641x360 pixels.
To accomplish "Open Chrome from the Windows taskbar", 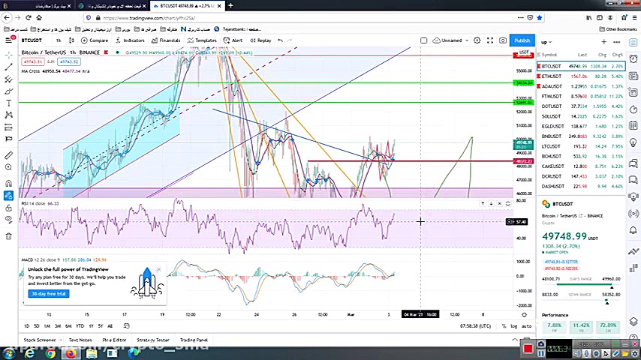I will 50,353.
